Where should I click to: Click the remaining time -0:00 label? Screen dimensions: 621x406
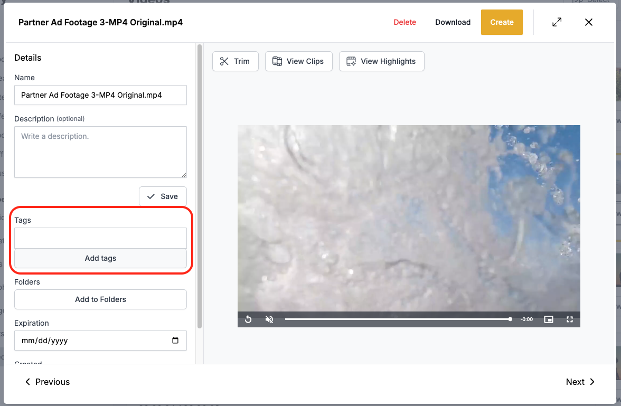526,319
